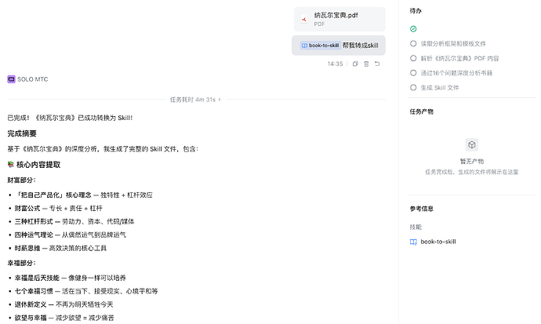The height and width of the screenshot is (324, 541).
Task: Click the SOLO MTC purple agent icon
Action: pos(12,79)
